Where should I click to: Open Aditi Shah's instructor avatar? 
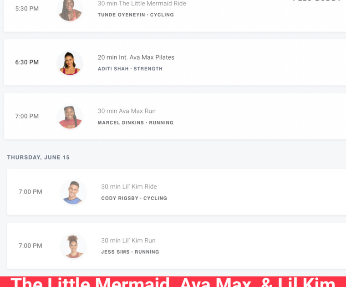[x=70, y=63]
